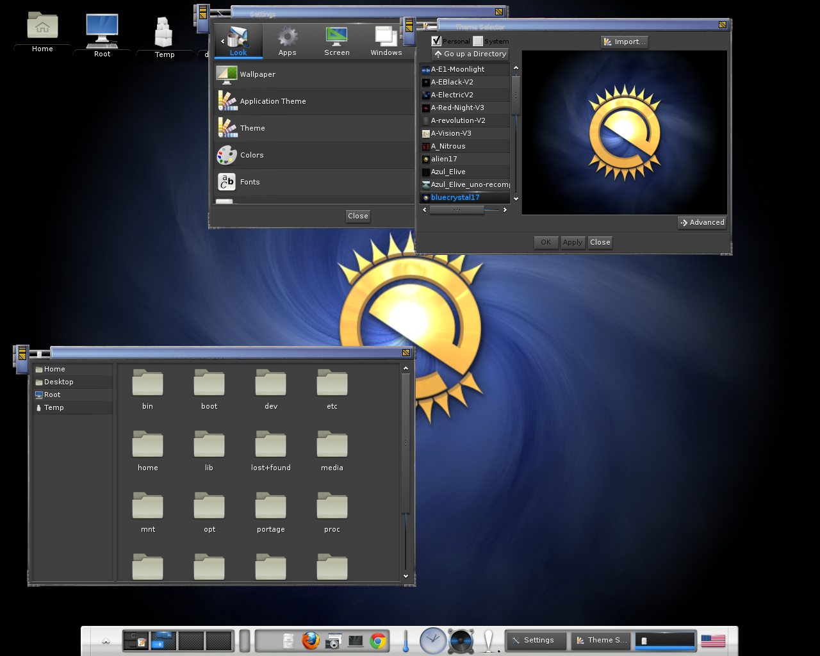Select the bluecrystal17 theme
The width and height of the screenshot is (820, 656).
pos(464,197)
